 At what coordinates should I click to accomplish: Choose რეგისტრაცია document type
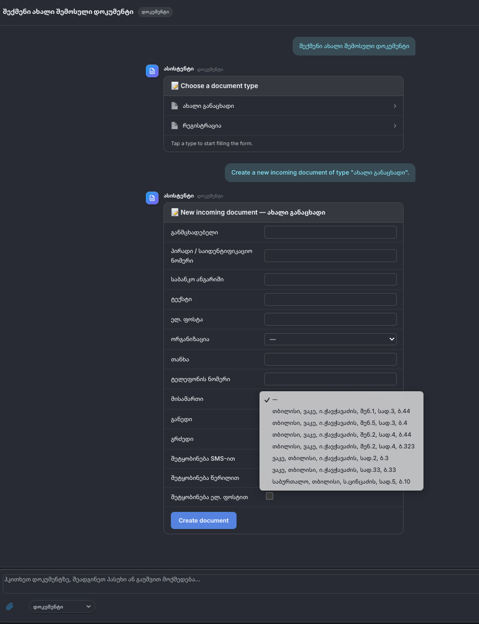click(283, 125)
